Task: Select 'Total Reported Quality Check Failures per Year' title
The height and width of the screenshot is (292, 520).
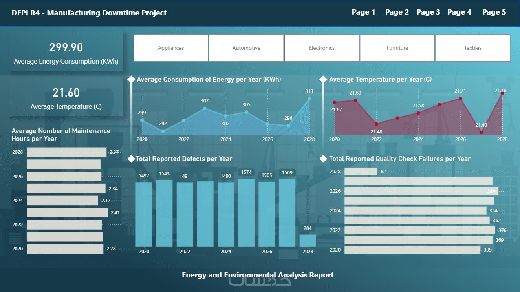Action: (400, 159)
